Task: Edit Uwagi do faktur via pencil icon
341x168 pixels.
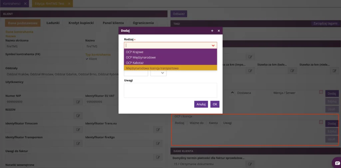Action: point(158,157)
